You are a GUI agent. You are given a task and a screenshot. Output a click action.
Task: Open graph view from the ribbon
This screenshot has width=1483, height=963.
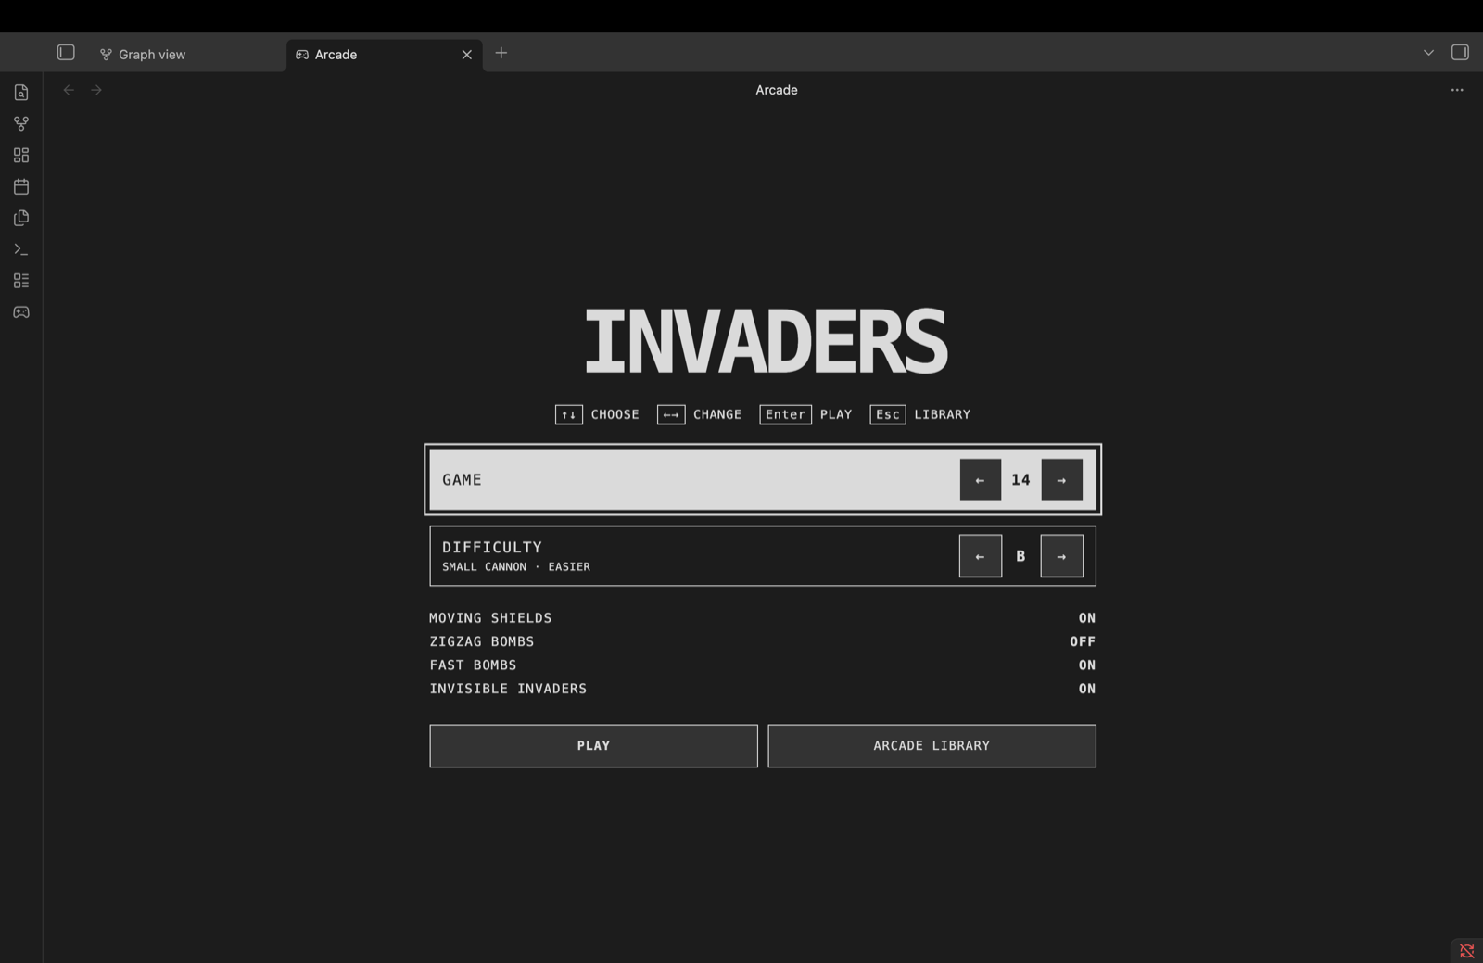21,123
